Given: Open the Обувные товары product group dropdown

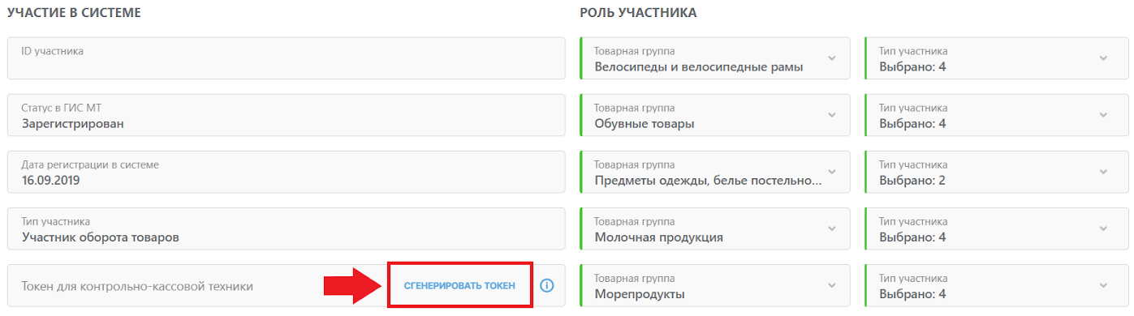Looking at the screenshot, I should click(715, 115).
